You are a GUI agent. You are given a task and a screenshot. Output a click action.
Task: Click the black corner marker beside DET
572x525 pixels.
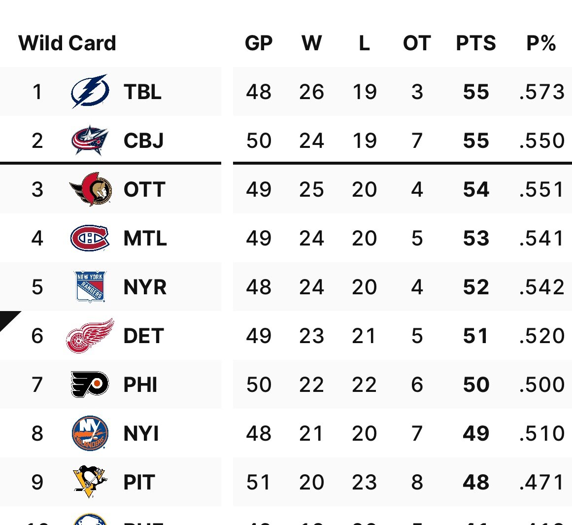[x=7, y=318]
